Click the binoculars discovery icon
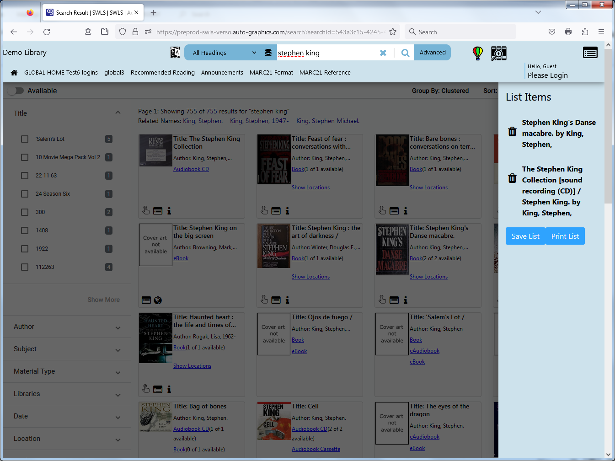This screenshot has width=615, height=461. click(x=499, y=53)
